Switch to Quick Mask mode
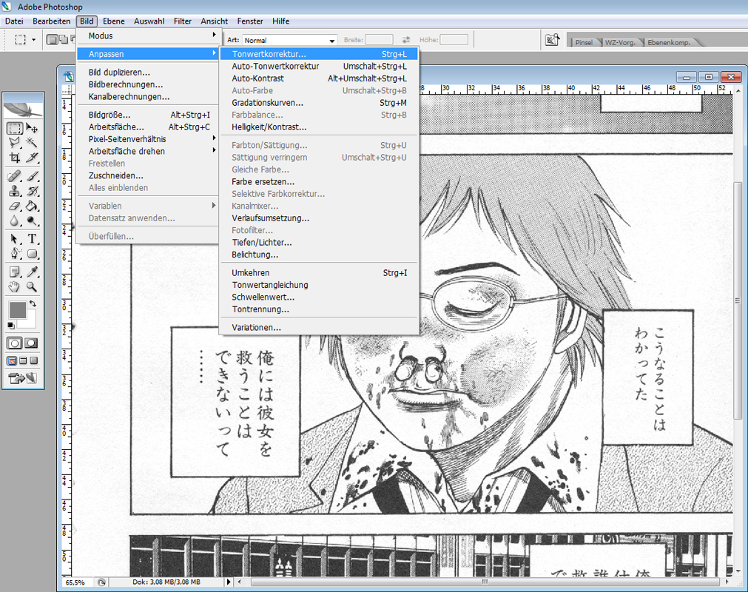The width and height of the screenshot is (748, 592). [32, 343]
